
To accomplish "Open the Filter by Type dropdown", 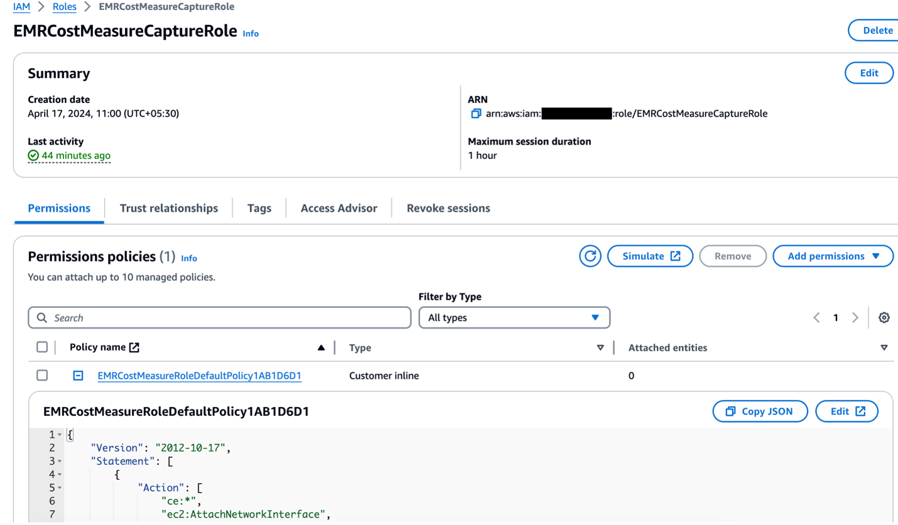I will [514, 317].
